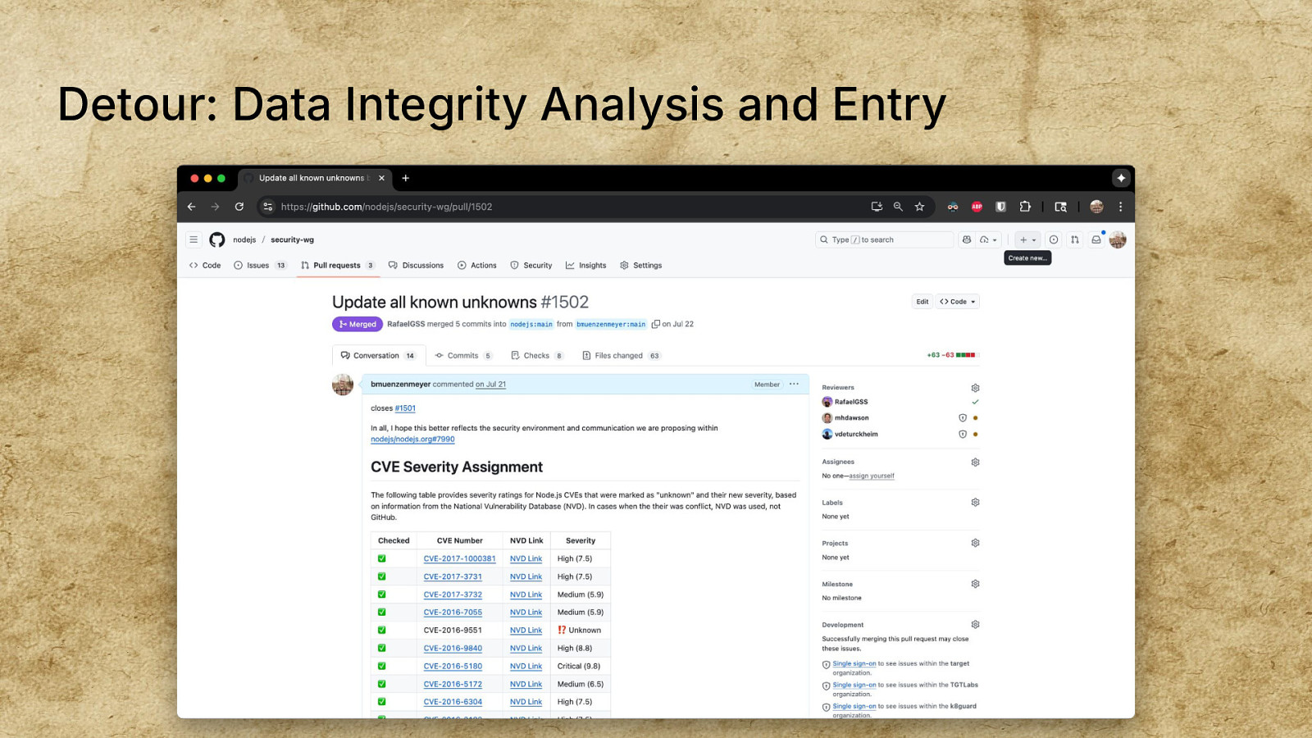Open browser extensions puzzle icon
This screenshot has width=1312, height=738.
(1024, 207)
